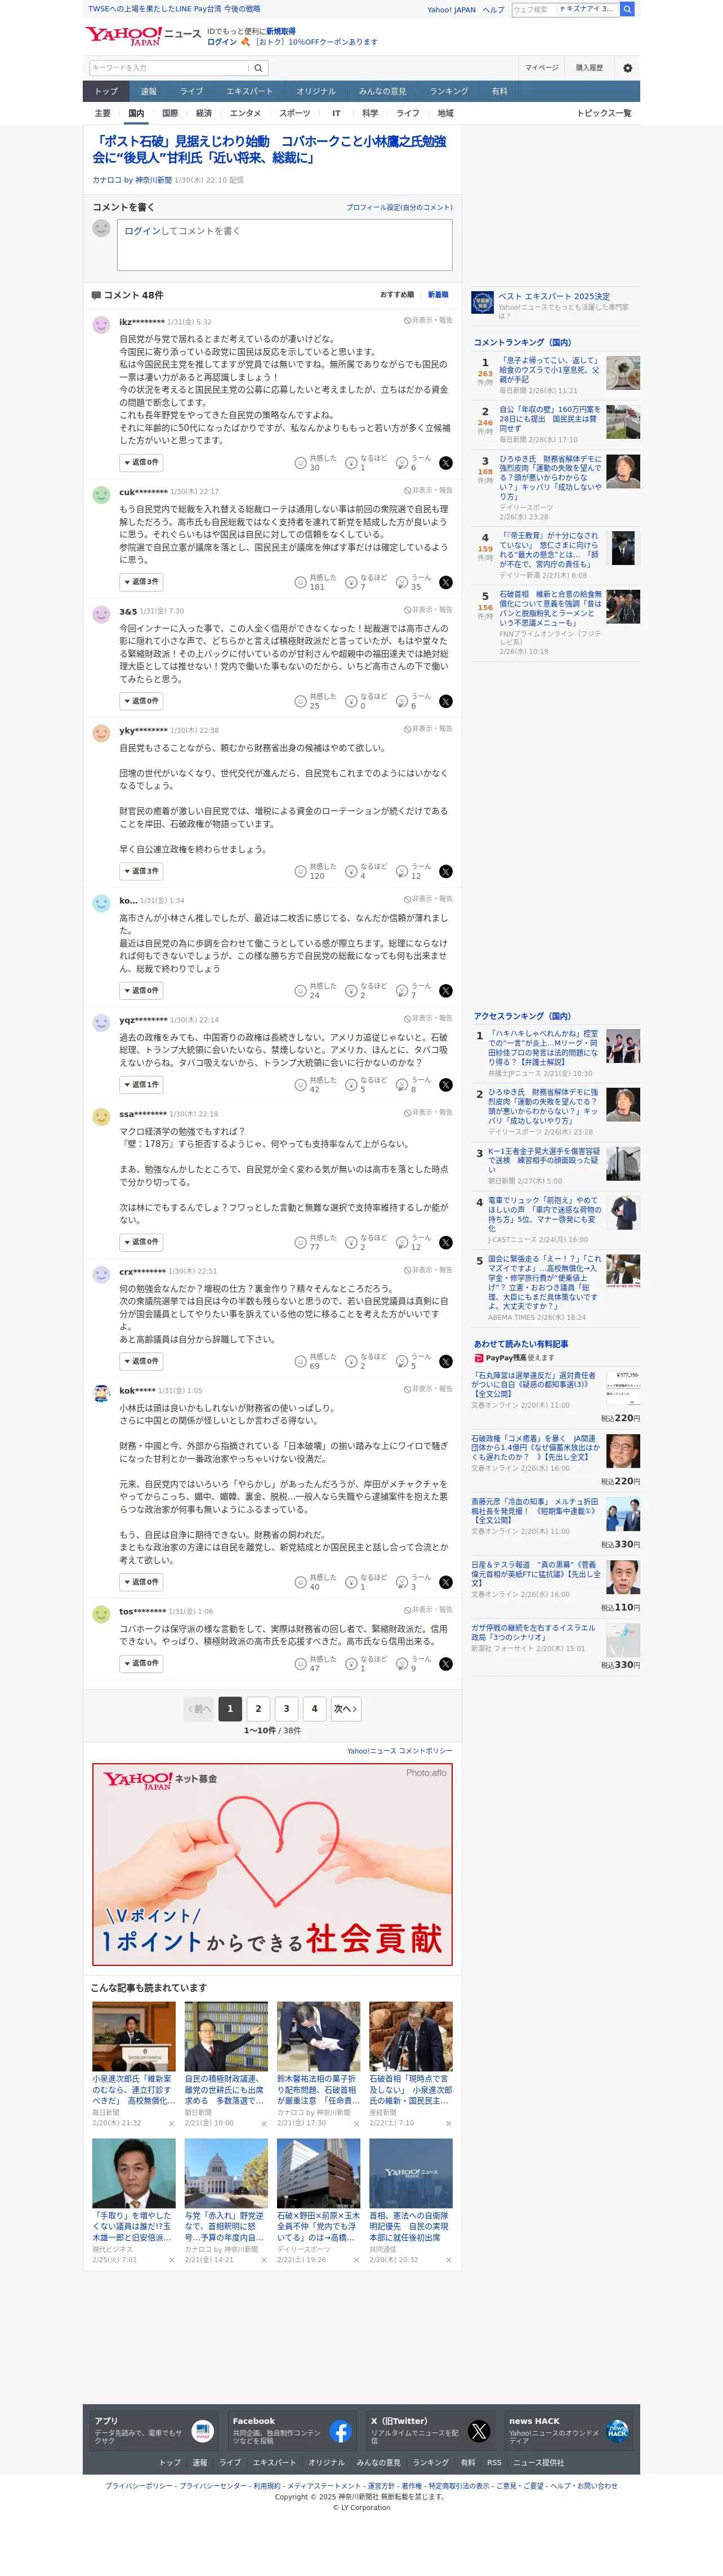Share ikz's comment via X icon
This screenshot has width=723, height=2576.
coord(446,463)
